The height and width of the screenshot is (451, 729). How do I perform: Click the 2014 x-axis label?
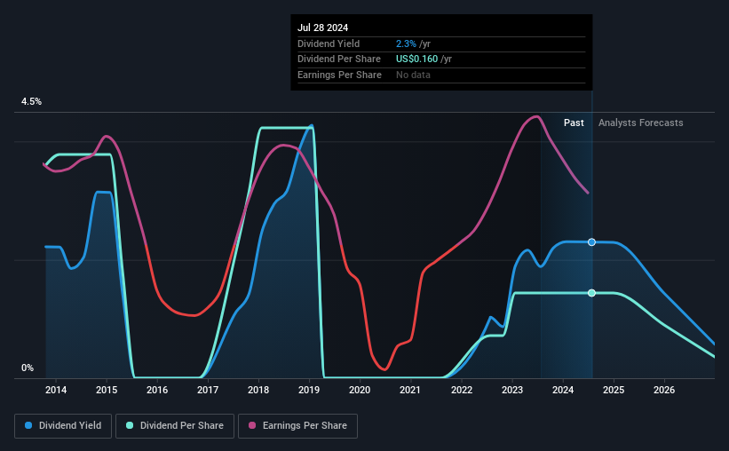[x=56, y=390]
